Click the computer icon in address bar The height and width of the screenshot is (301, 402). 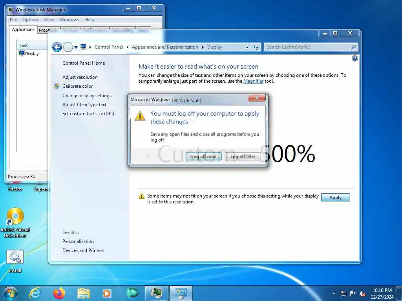pos(83,47)
